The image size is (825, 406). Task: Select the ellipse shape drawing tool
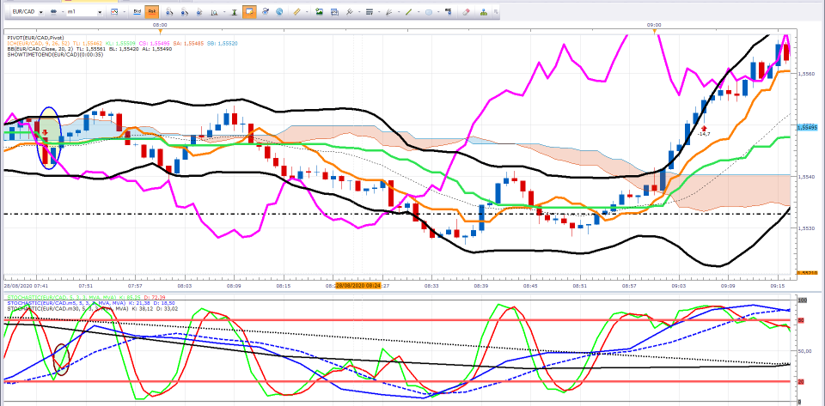(x=428, y=11)
